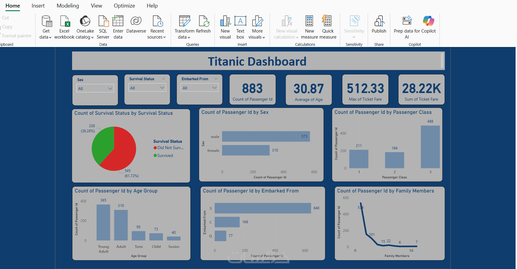517x269 pixels.
Task: Select the Passenger Class 2 column
Action: coord(395,160)
